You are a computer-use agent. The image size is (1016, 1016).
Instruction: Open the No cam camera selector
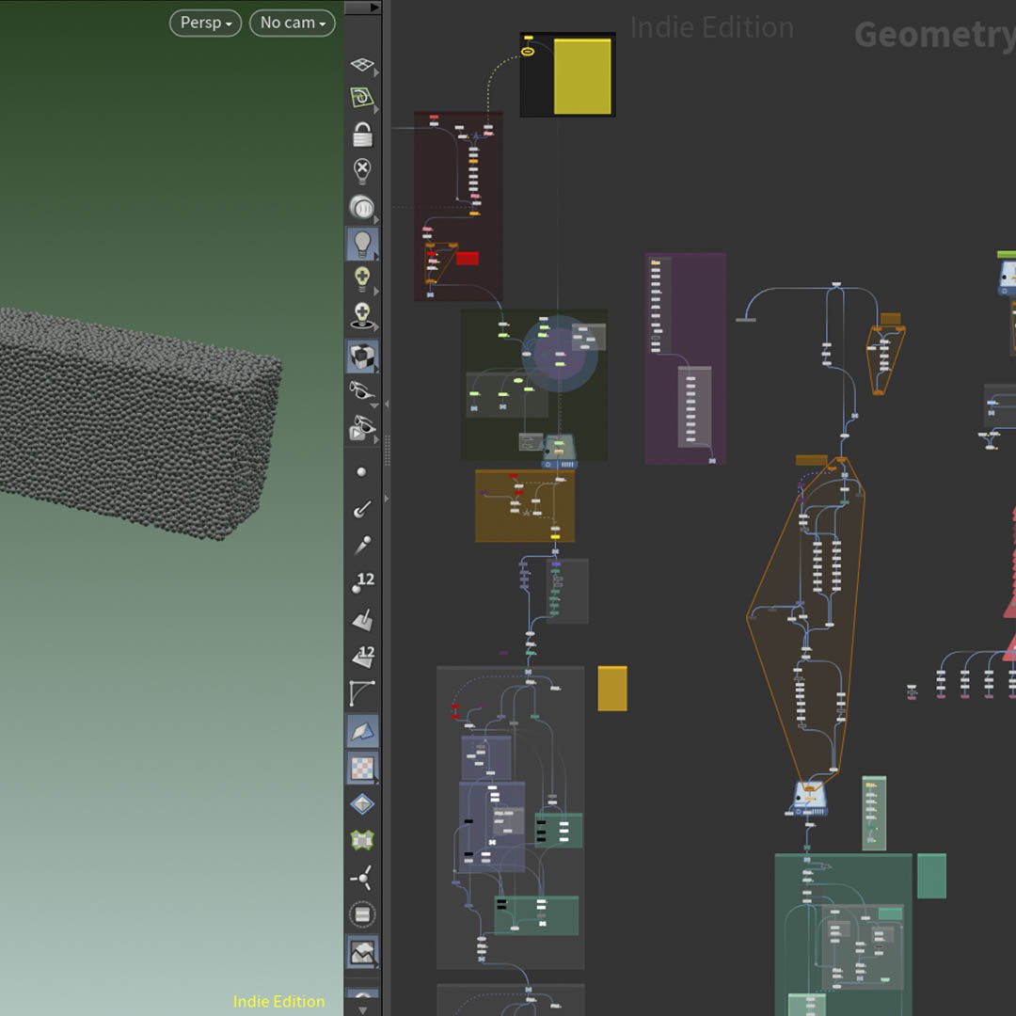pyautogui.click(x=292, y=24)
